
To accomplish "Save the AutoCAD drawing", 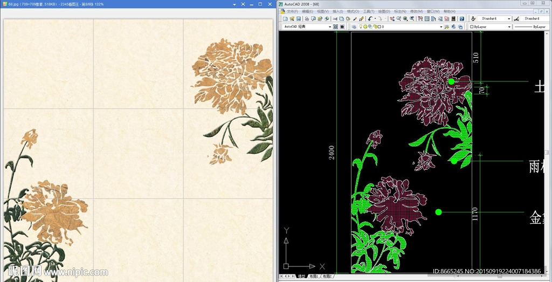I will pos(299,19).
